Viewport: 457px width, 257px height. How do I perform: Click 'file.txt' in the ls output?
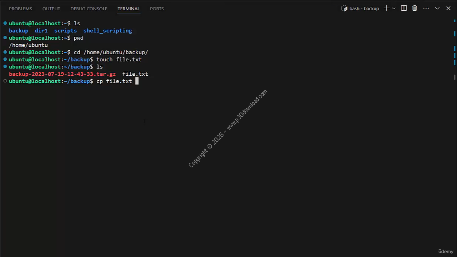tap(135, 74)
